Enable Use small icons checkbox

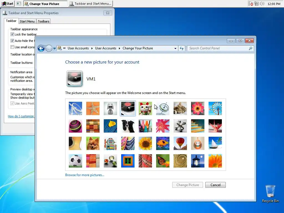pyautogui.click(x=12, y=47)
